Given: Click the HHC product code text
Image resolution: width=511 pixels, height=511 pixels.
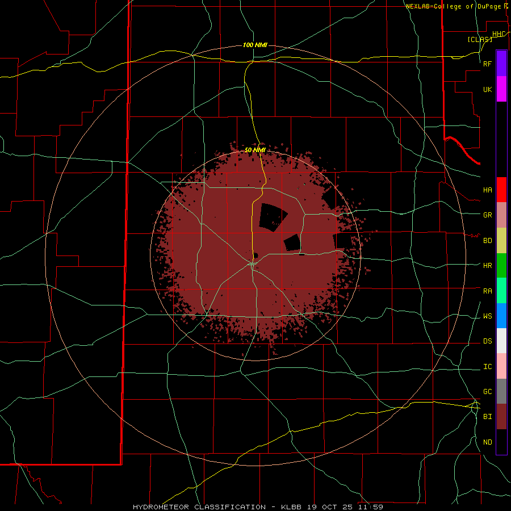Looking at the screenshot, I should (499, 34).
